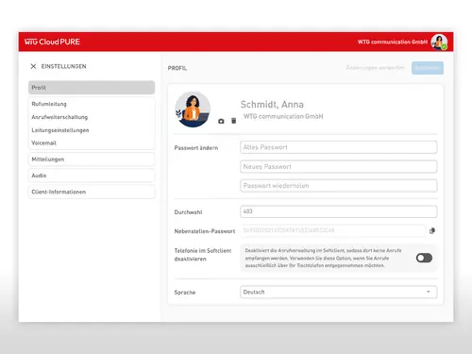Click the Passwort wiederholen field

point(339,186)
